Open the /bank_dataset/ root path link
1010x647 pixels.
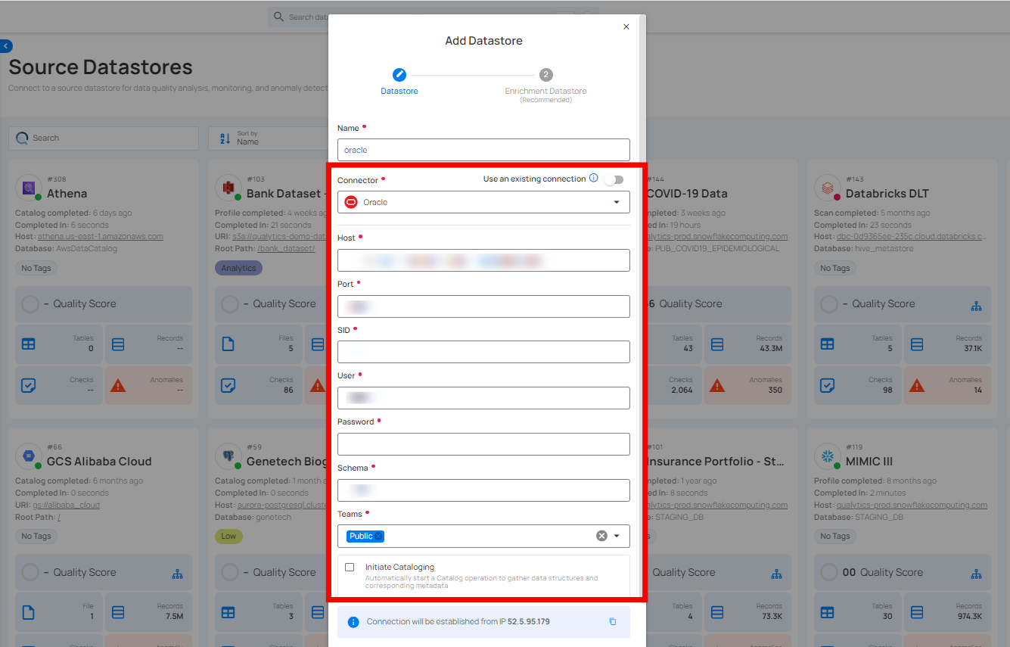click(286, 248)
